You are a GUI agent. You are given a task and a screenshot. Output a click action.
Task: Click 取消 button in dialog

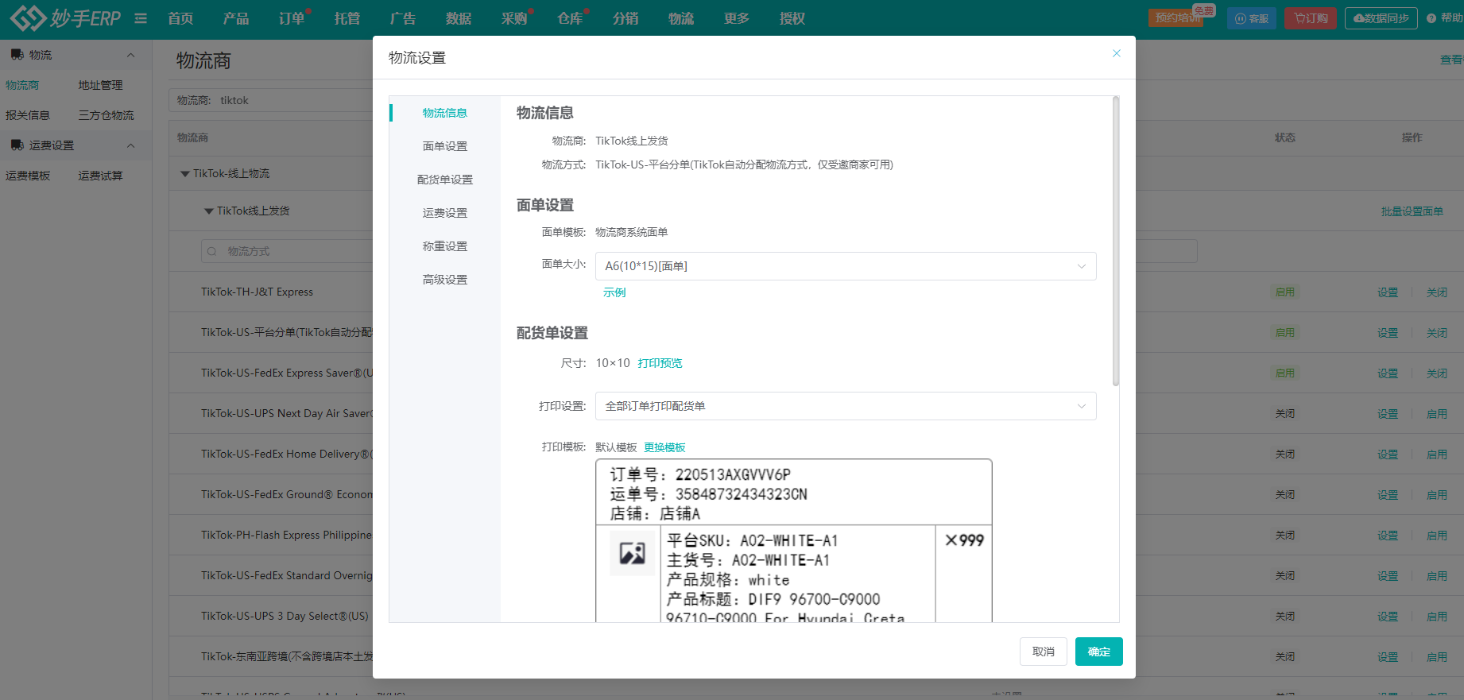pyautogui.click(x=1044, y=652)
